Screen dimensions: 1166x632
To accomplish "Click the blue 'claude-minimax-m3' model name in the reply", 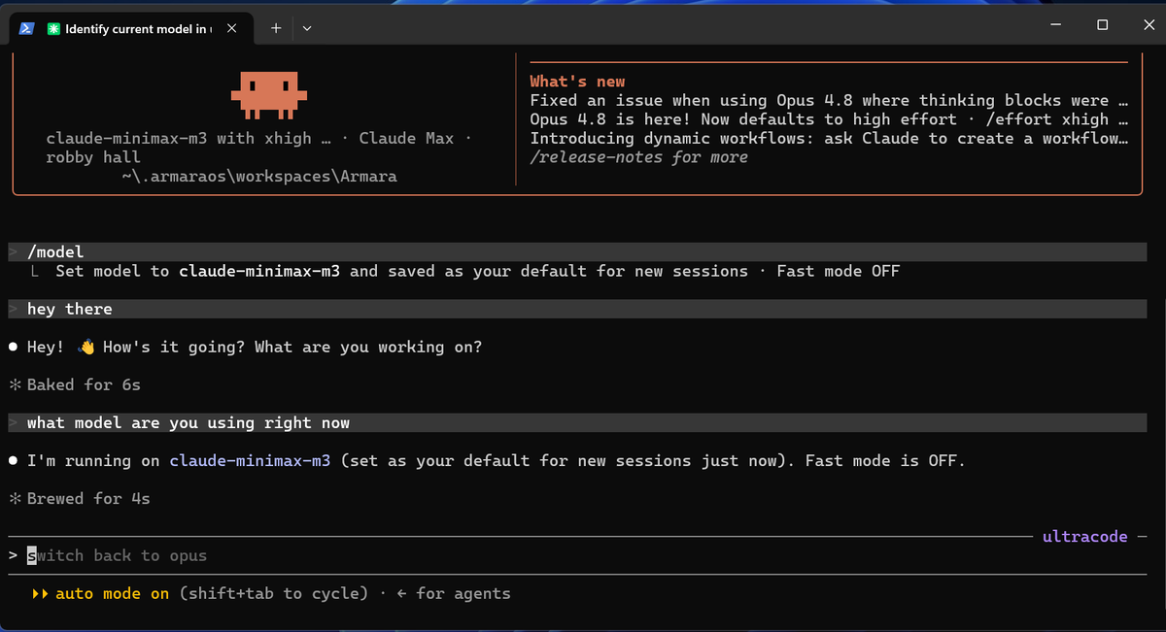I will 250,460.
